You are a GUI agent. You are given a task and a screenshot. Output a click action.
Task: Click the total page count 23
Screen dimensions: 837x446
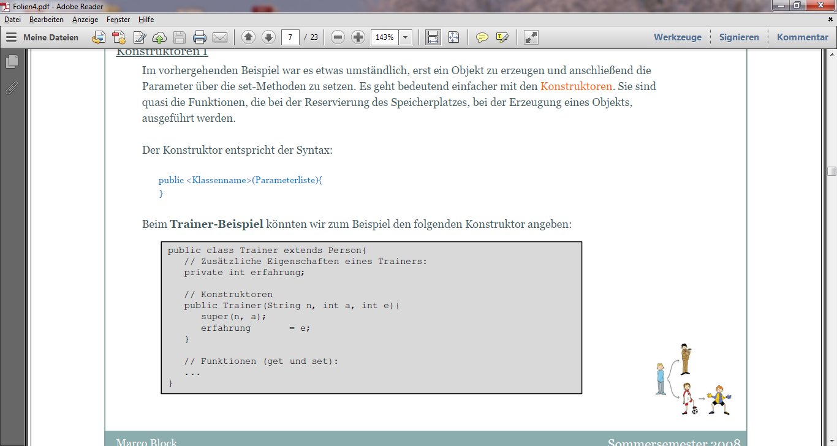click(314, 37)
